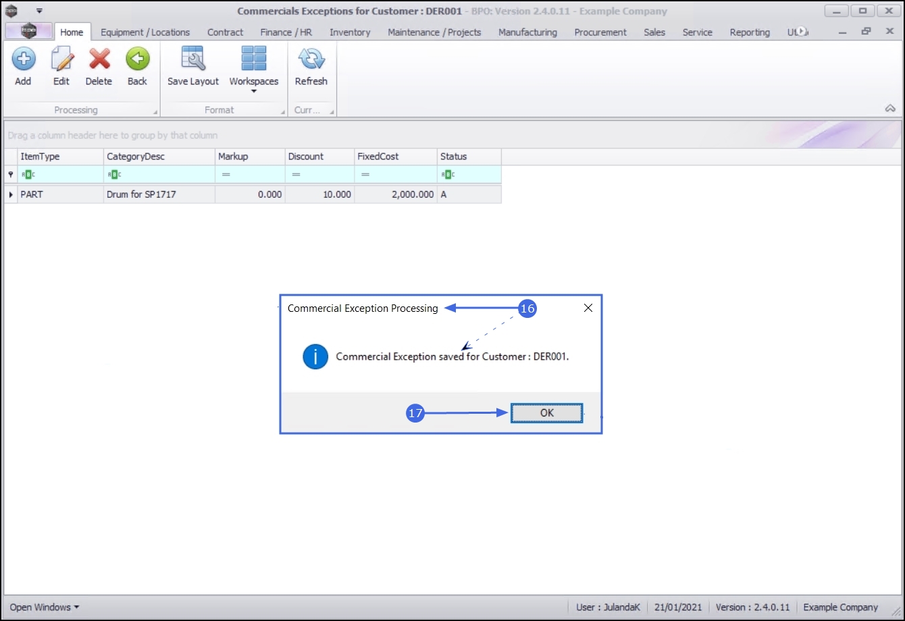Screen dimensions: 905x621
Task: Open the Equipment / Locations tab
Action: pos(145,32)
